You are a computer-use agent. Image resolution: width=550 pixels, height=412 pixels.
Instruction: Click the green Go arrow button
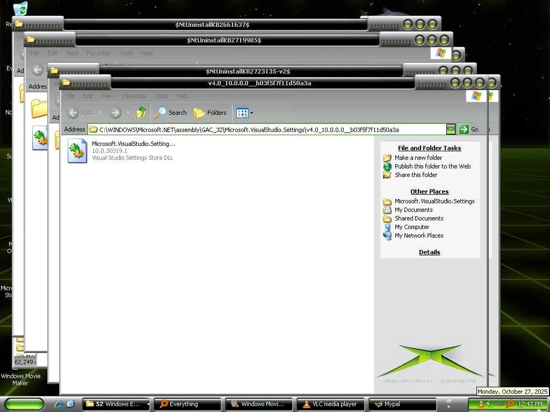pyautogui.click(x=464, y=129)
